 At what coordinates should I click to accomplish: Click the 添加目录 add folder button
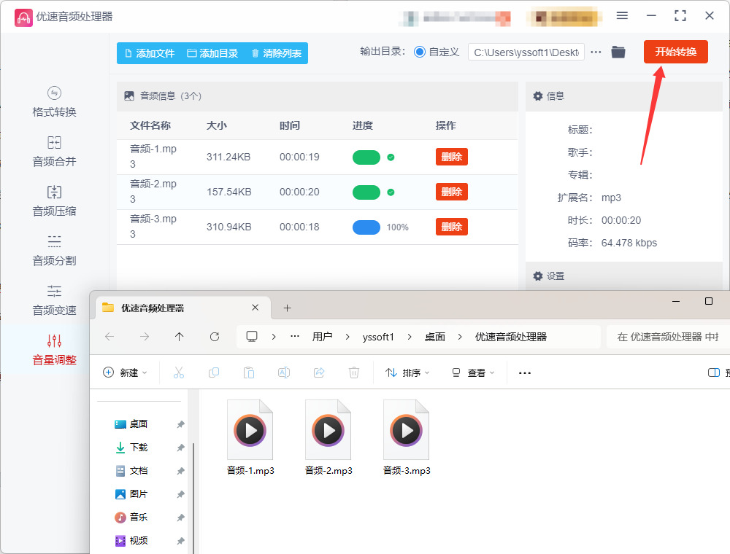212,53
